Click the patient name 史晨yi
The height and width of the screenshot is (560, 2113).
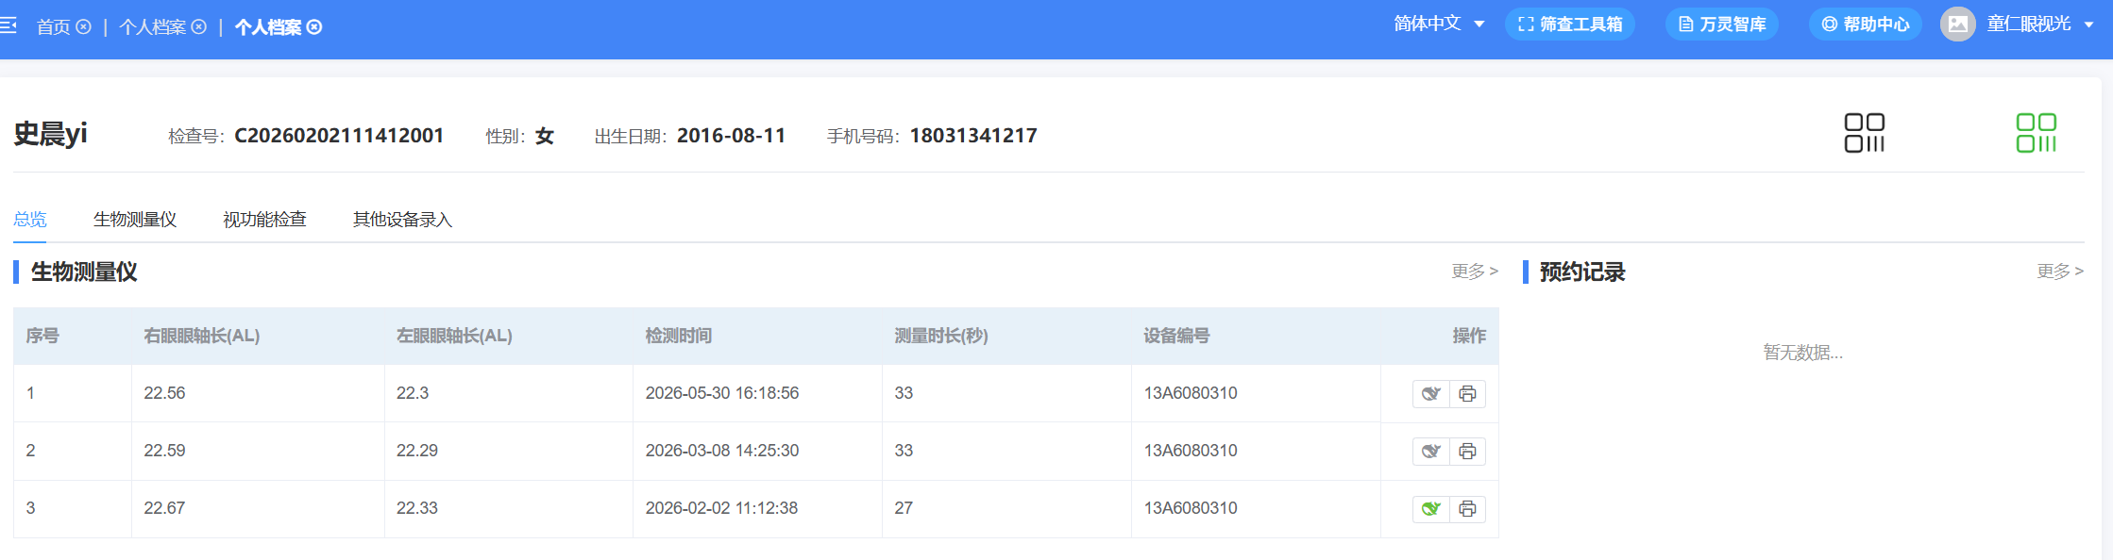[x=51, y=134]
